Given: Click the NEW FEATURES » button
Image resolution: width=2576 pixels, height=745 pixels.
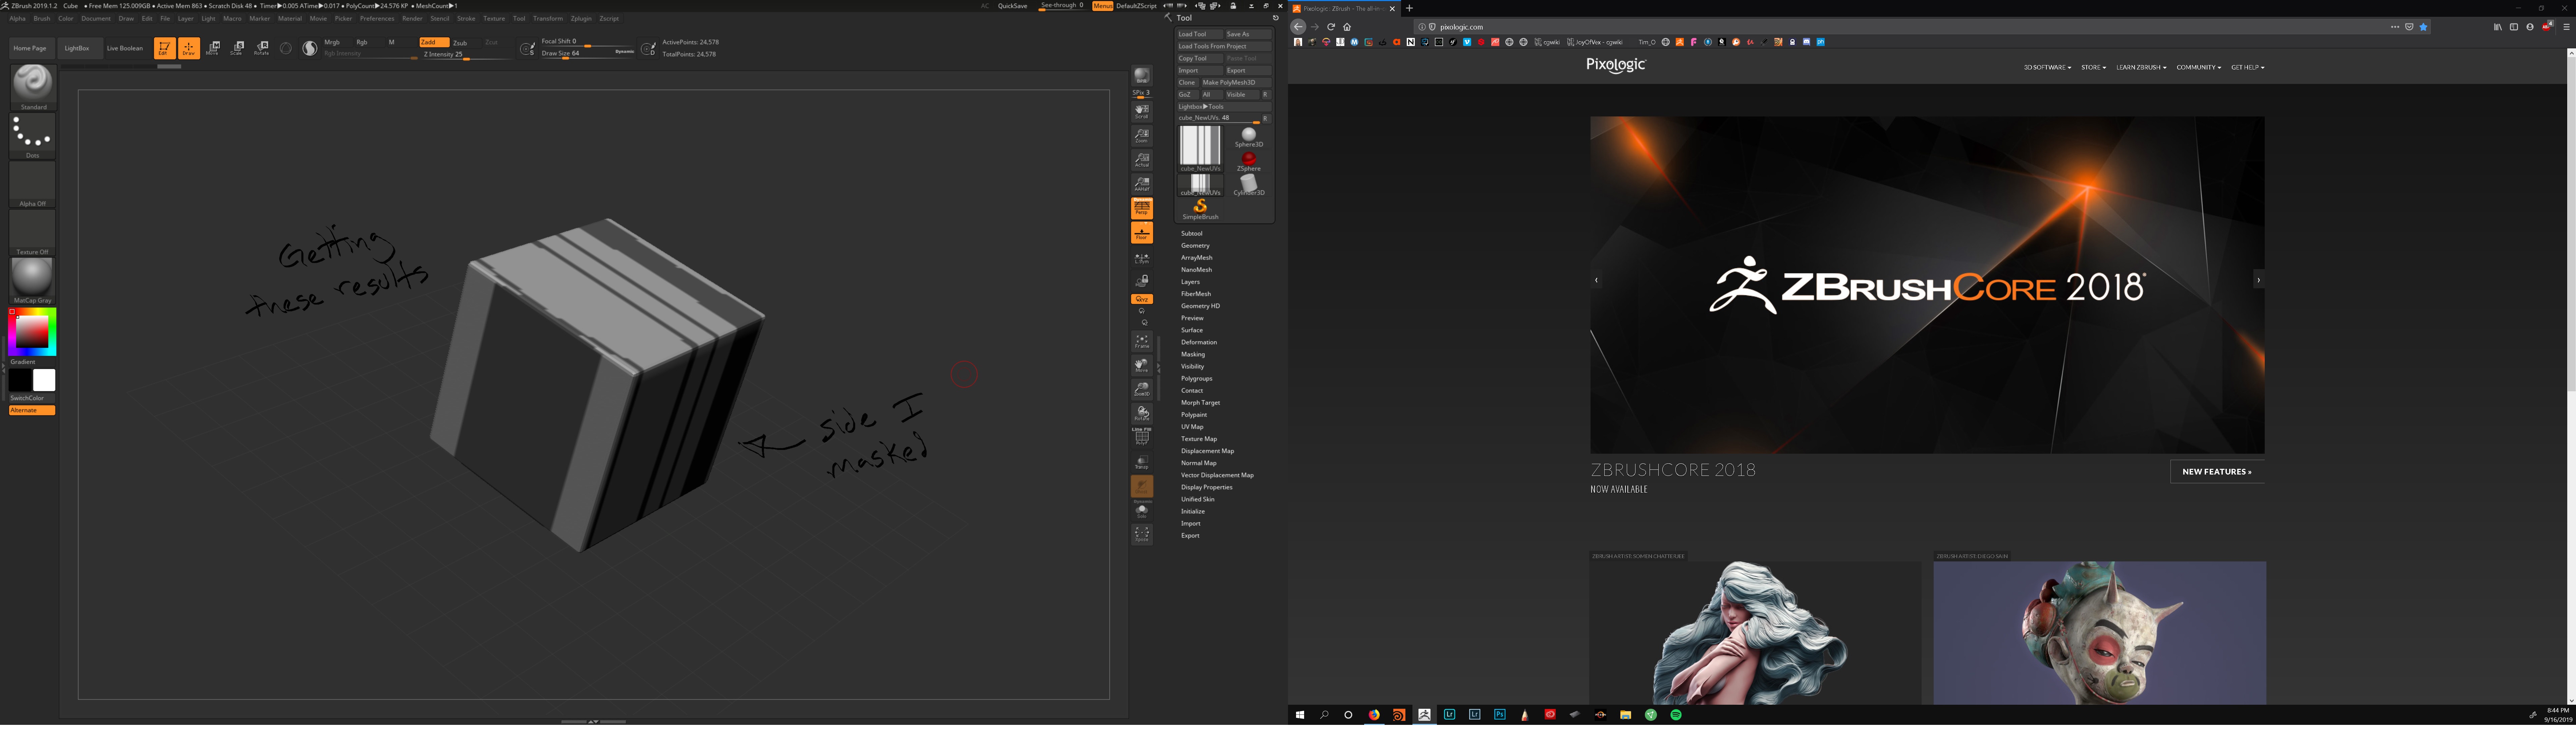Looking at the screenshot, I should coord(2217,472).
